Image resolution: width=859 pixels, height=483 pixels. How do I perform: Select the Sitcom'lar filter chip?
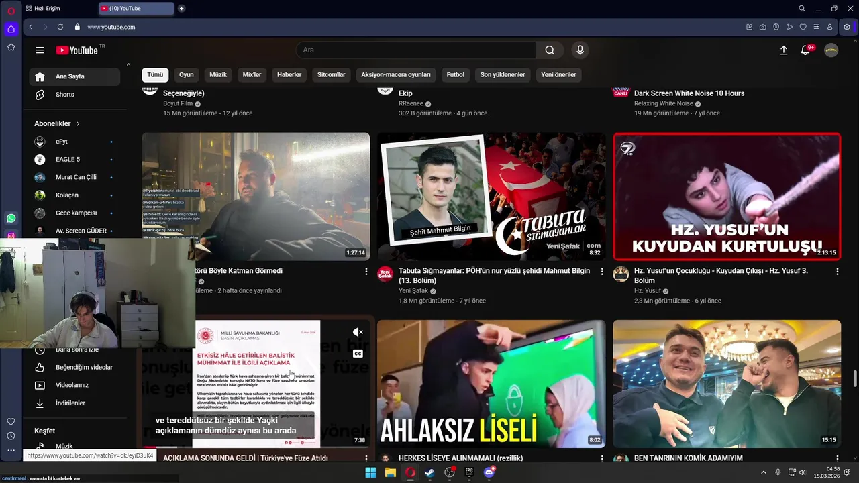pyautogui.click(x=332, y=75)
